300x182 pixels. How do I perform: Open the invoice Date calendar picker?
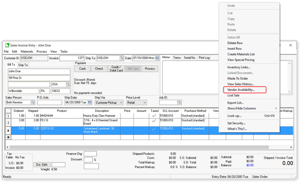157,58
